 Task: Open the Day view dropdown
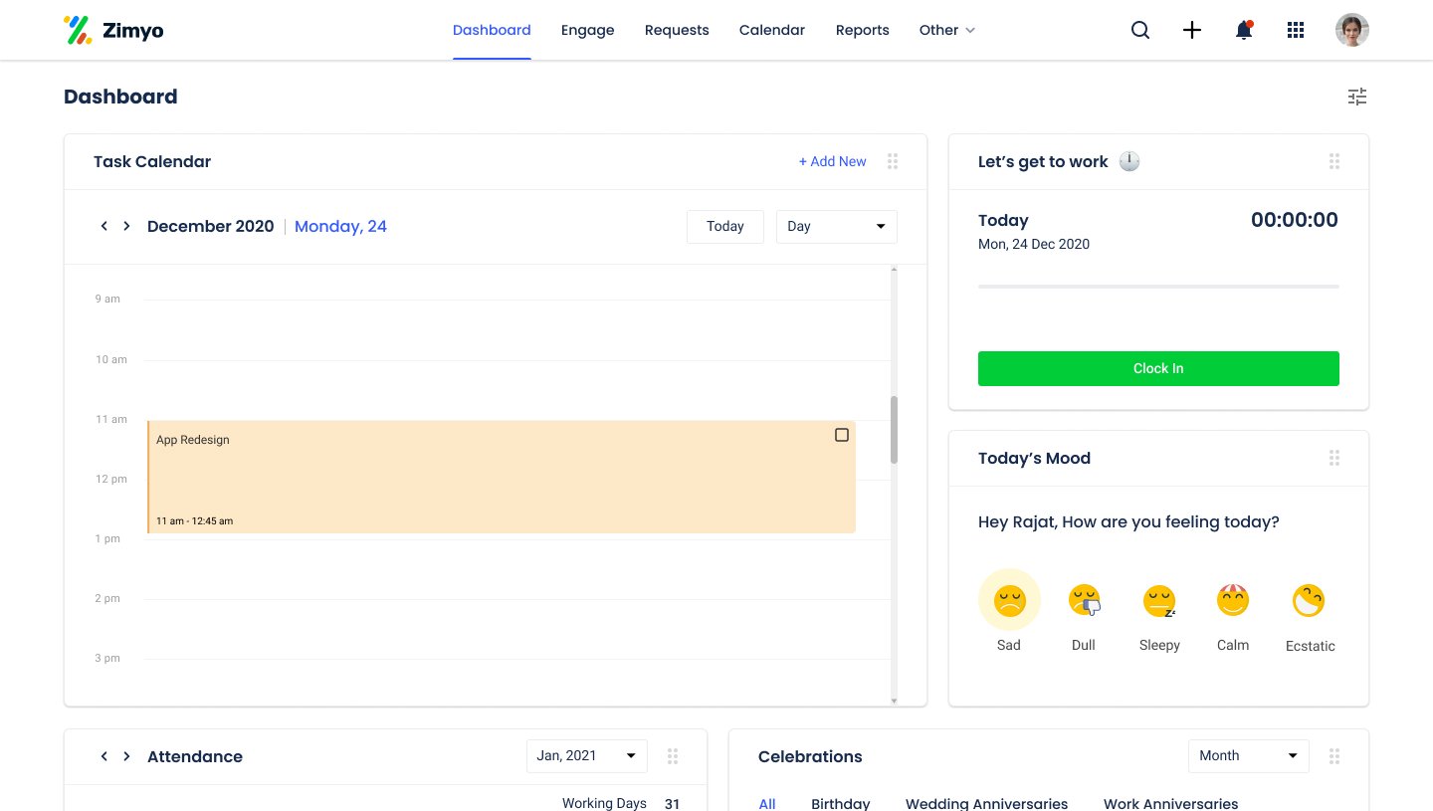836,227
